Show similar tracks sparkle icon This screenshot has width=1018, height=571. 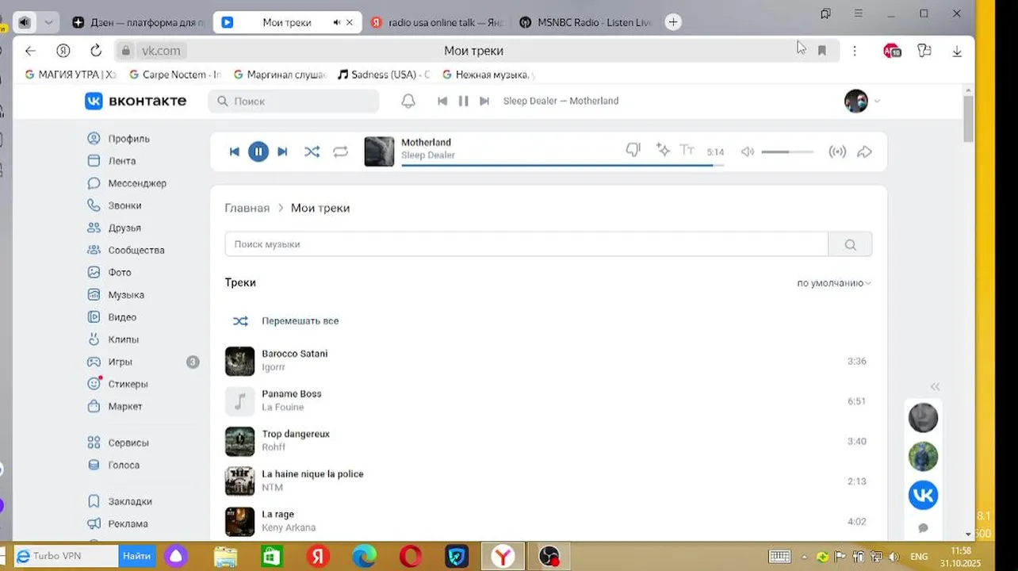click(x=663, y=150)
